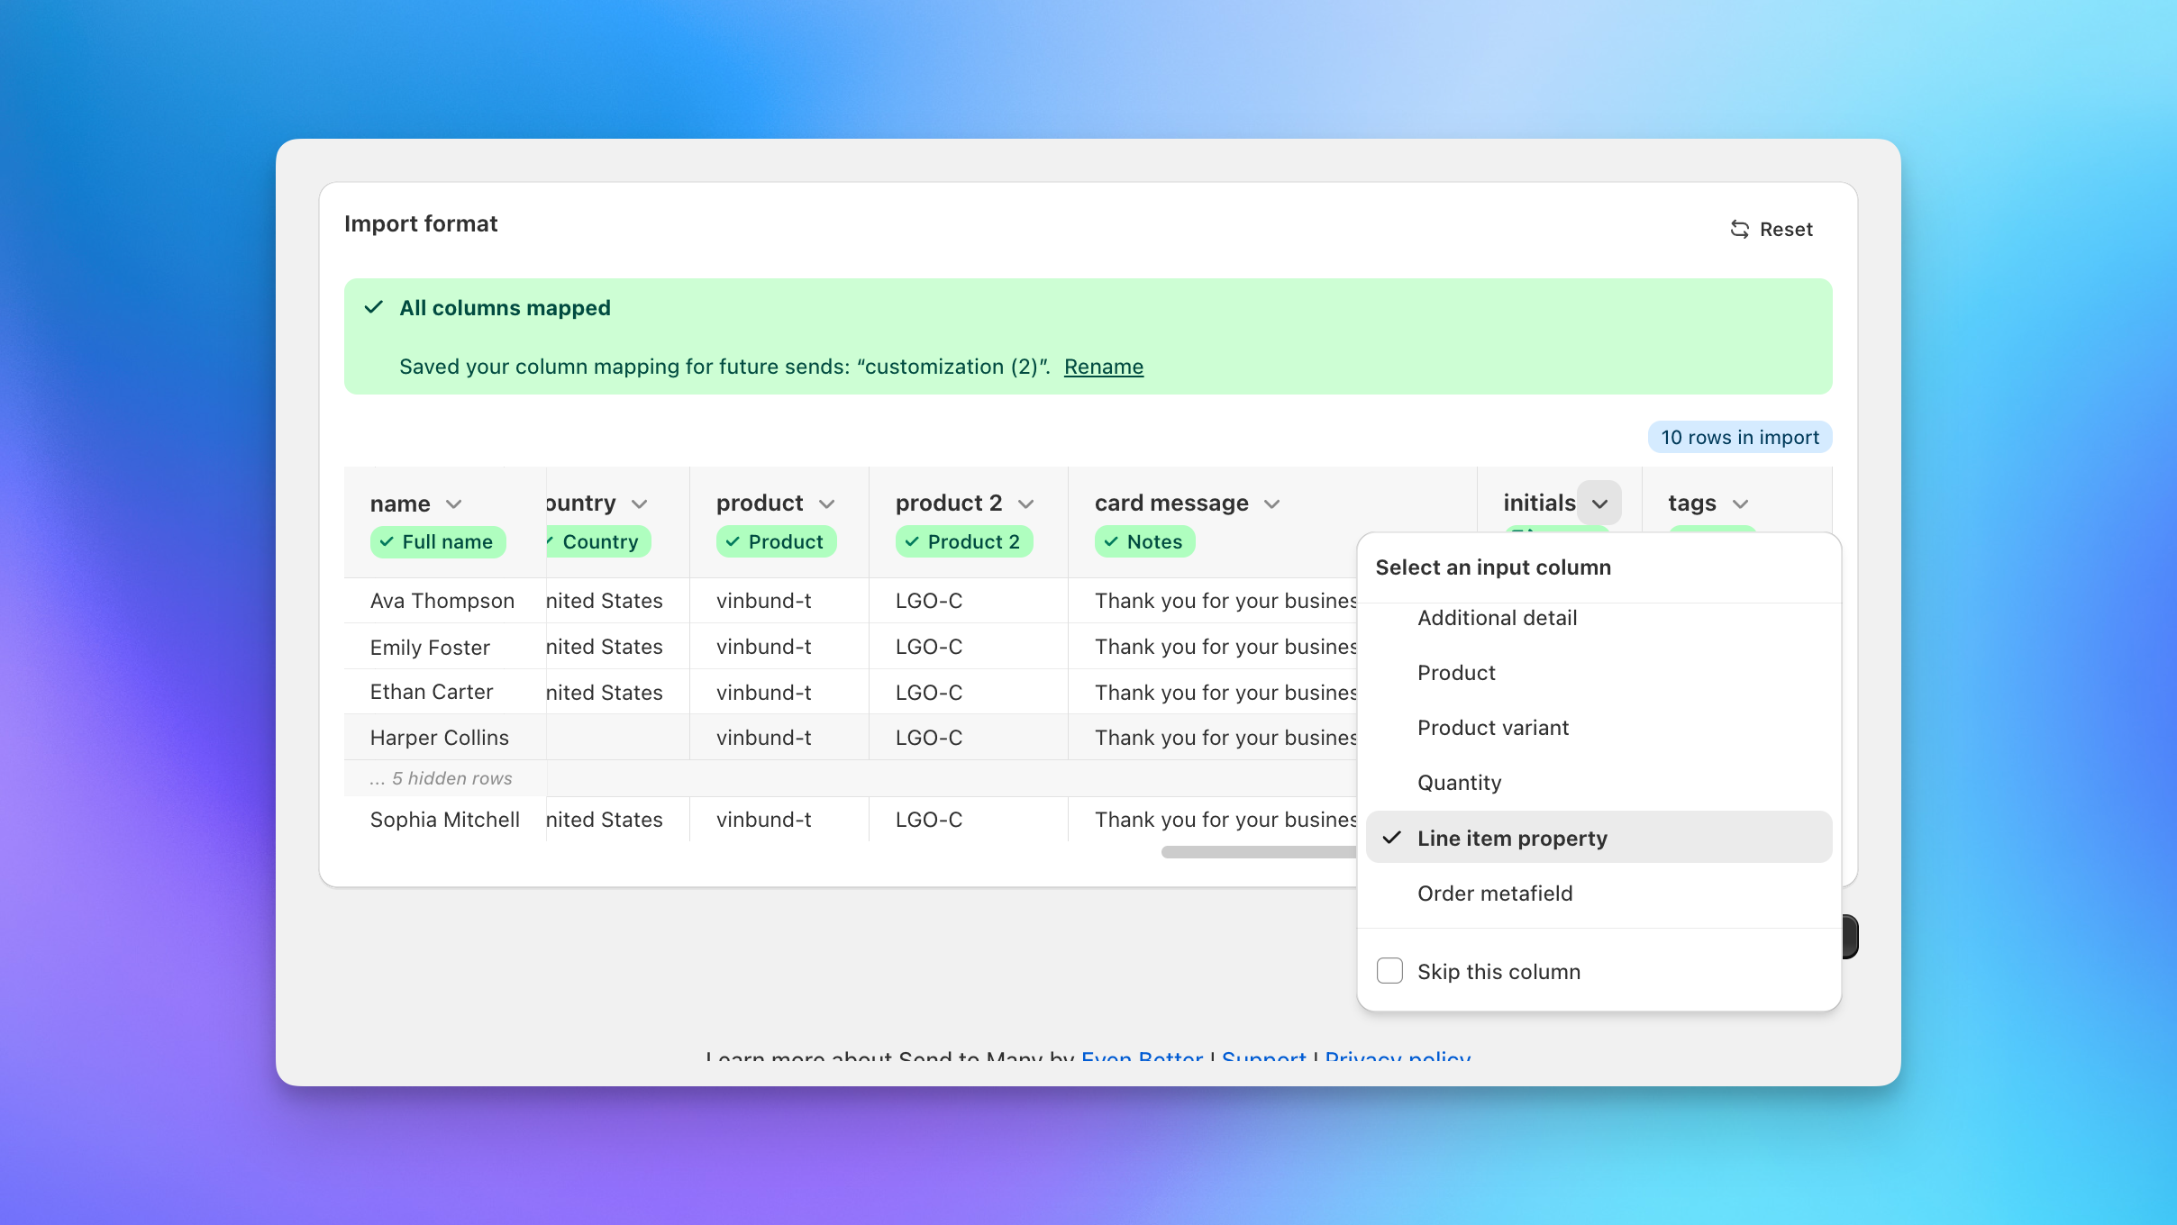Select Additional detail from the column menu
The width and height of the screenshot is (2177, 1225).
[x=1497, y=618]
